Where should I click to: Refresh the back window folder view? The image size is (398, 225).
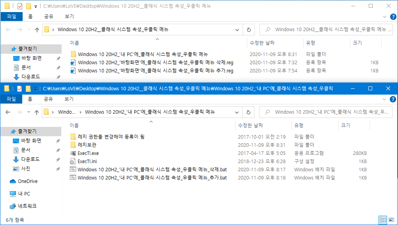point(249,30)
